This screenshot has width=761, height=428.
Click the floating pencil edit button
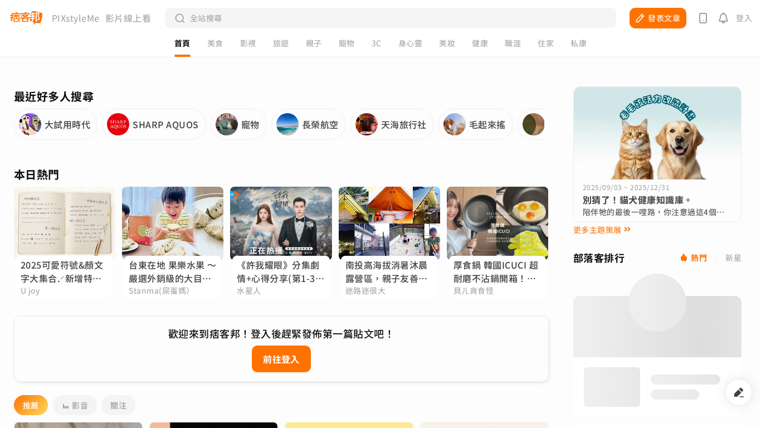point(739,392)
